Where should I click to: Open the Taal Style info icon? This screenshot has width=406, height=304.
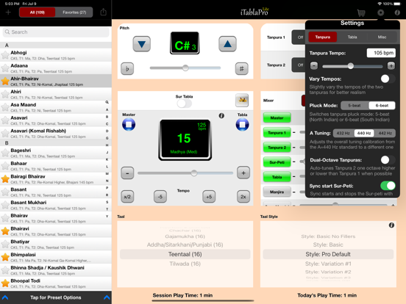(x=391, y=225)
